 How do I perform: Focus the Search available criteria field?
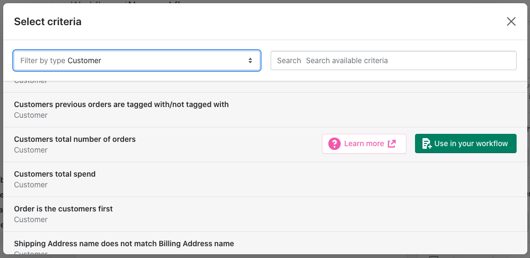tap(394, 60)
